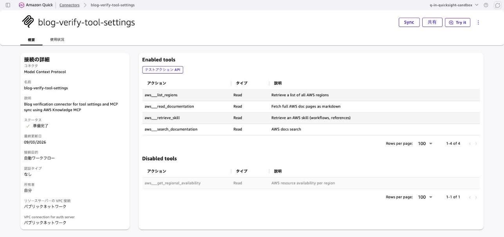This screenshot has height=237, width=504.
Task: Select the aws___search_documentation row
Action: click(x=311, y=129)
